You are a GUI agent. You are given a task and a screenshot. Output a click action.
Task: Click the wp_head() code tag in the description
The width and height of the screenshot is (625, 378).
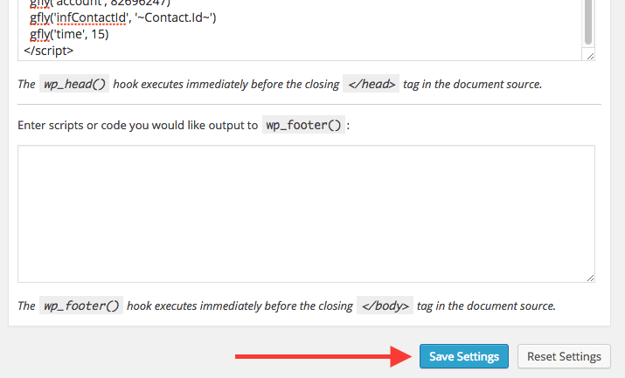coord(74,84)
